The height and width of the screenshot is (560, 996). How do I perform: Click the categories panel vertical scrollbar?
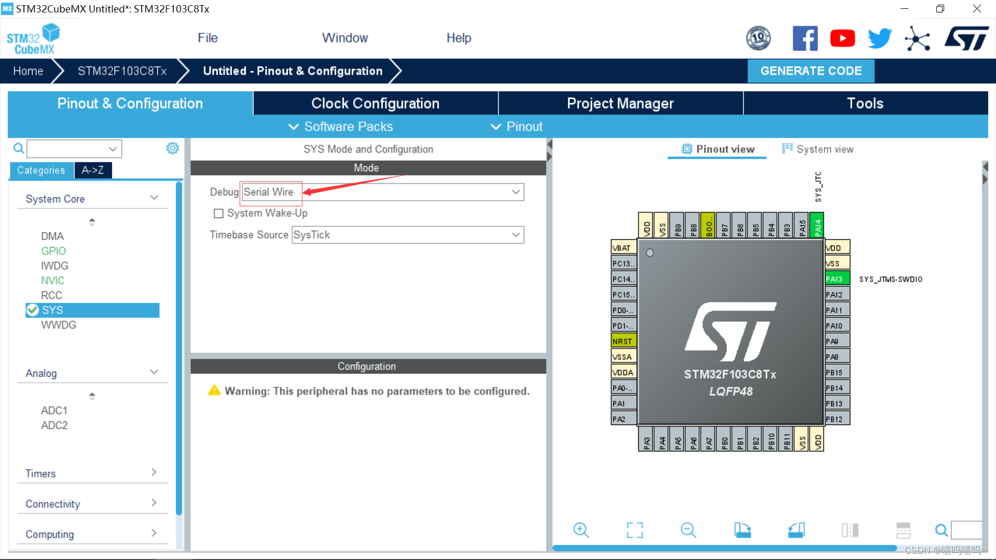[x=179, y=347]
